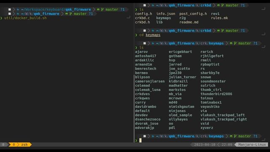
Task: Click the sharkby7e keymap entry
Action: pos(210,73)
